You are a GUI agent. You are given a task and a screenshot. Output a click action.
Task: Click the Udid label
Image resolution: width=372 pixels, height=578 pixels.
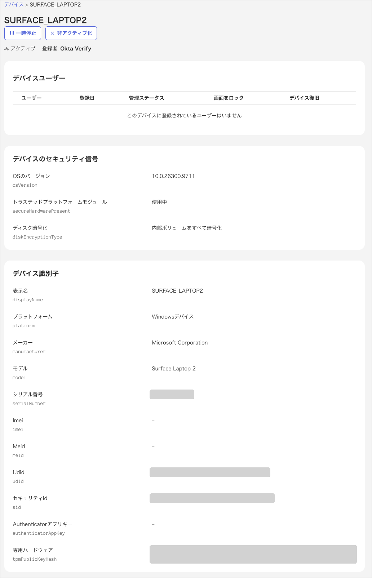tap(19, 472)
